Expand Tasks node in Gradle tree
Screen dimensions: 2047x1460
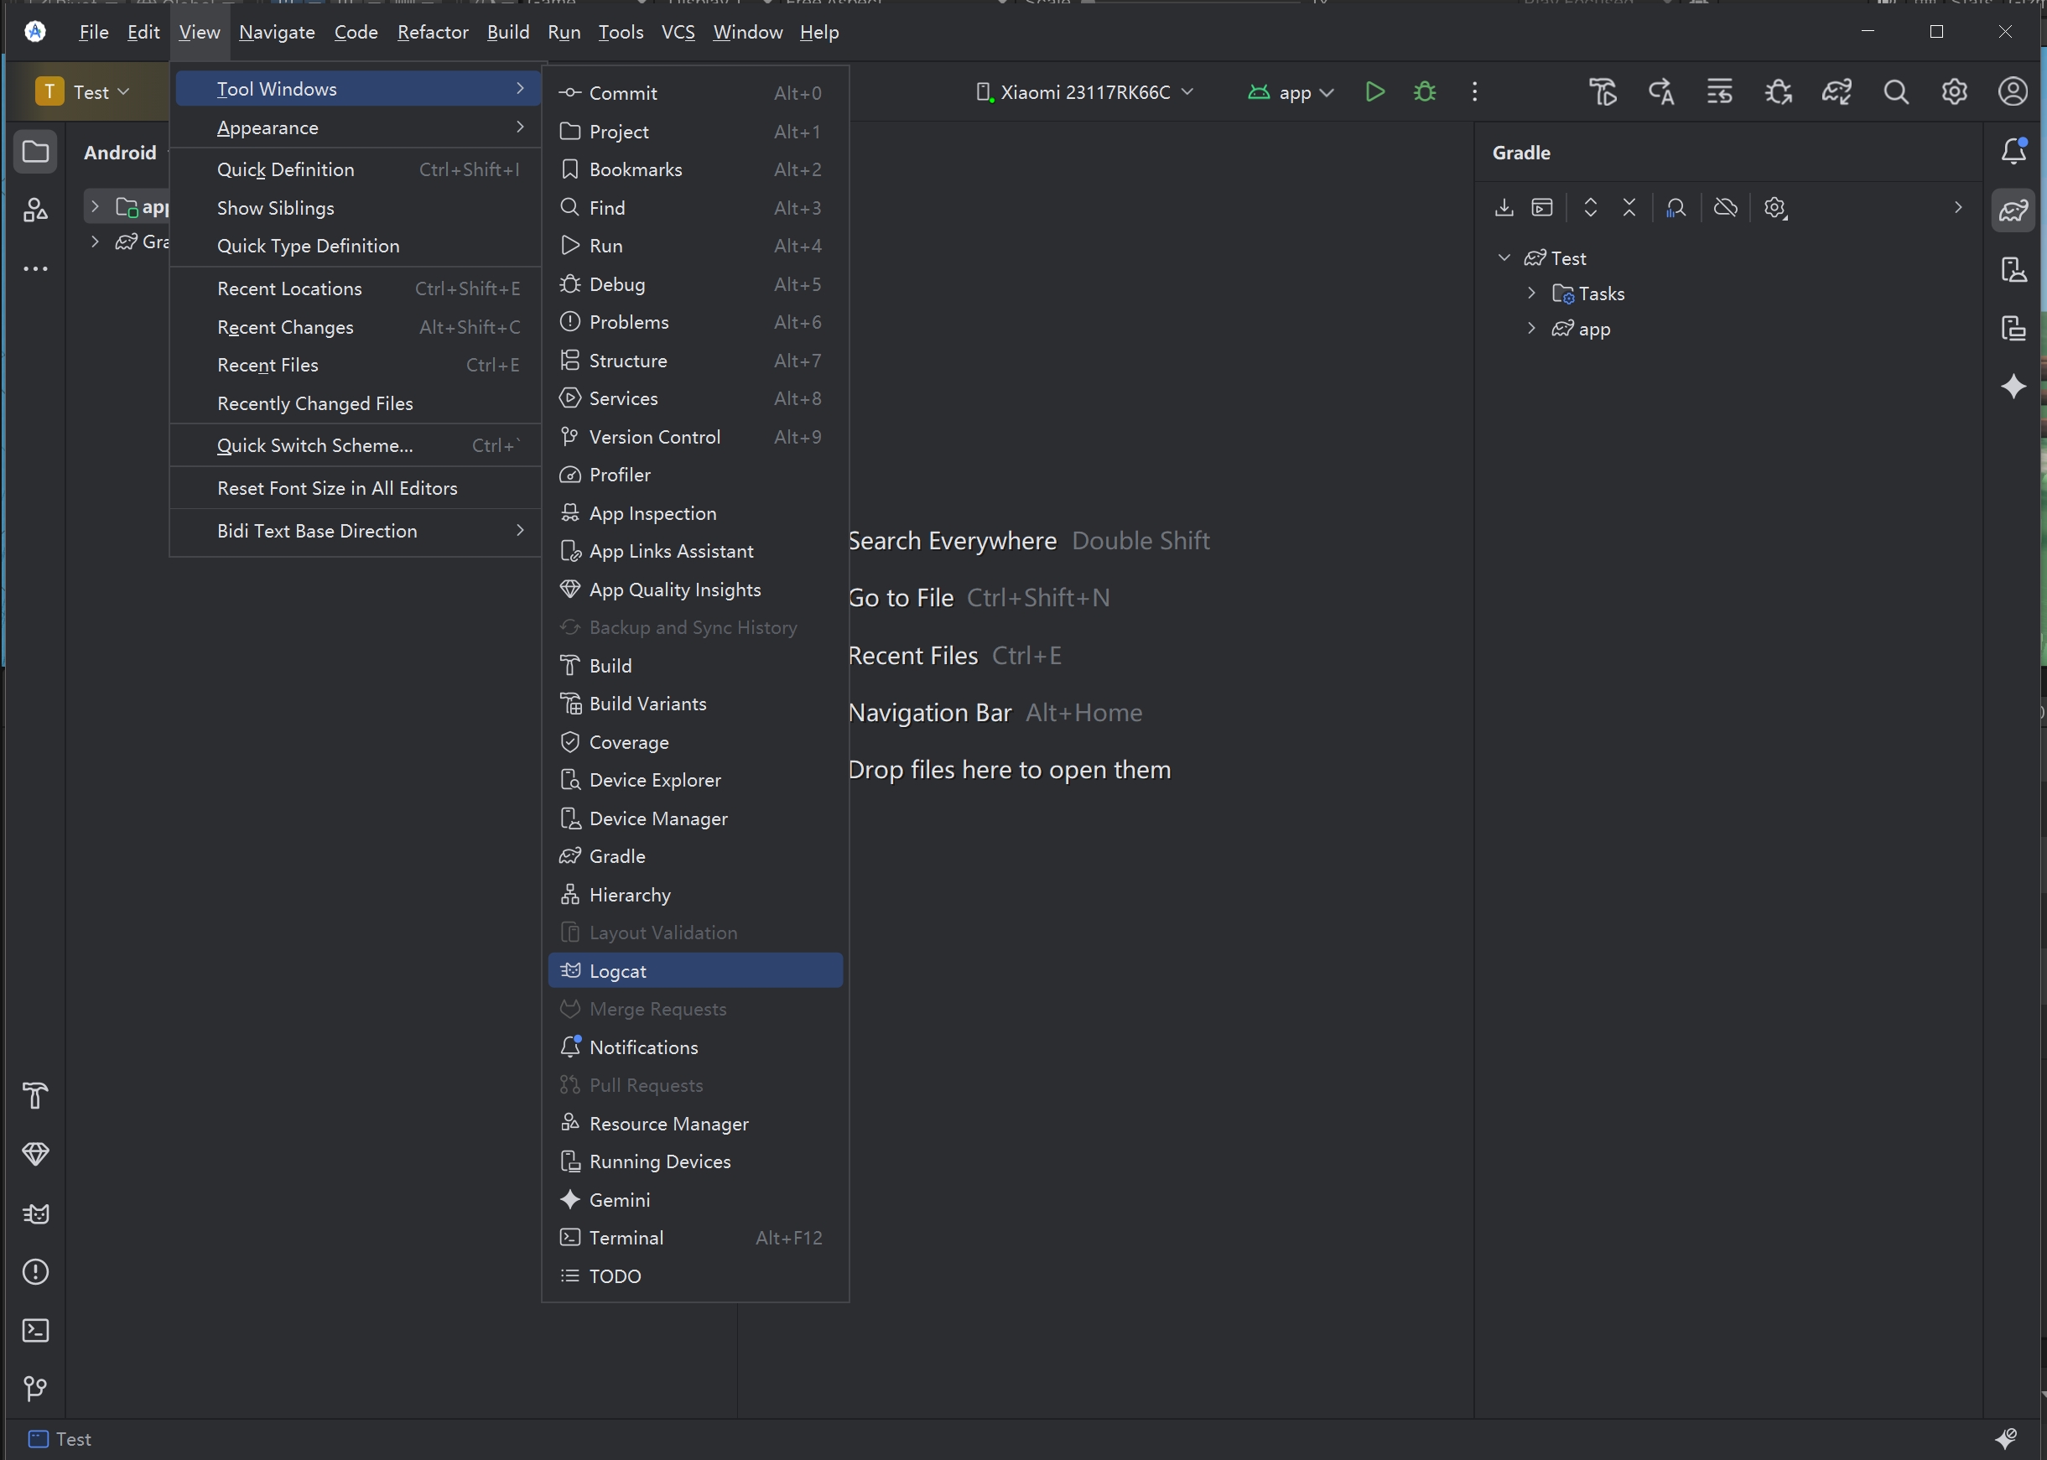coord(1532,293)
